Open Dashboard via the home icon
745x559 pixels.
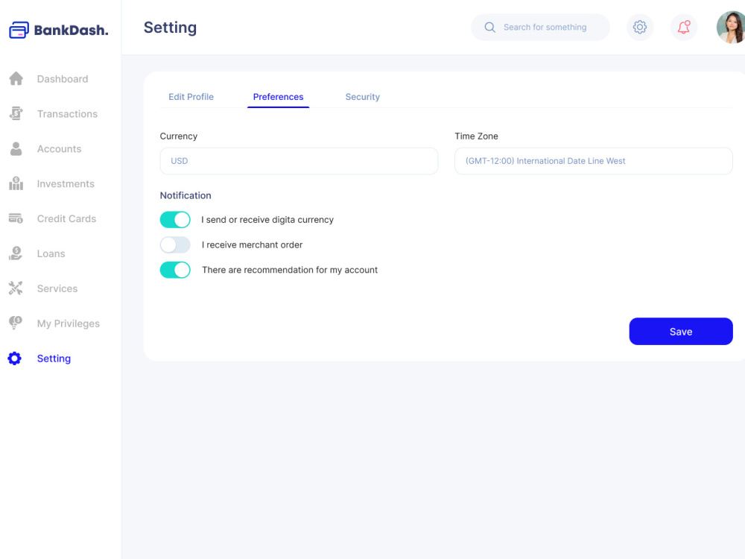16,78
